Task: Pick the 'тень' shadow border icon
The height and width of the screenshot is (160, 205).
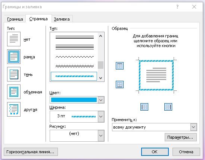Action: pyautogui.click(x=14, y=74)
